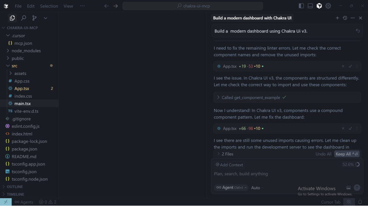Open the Search view icon
The height and width of the screenshot is (206, 368).
tap(23, 18)
